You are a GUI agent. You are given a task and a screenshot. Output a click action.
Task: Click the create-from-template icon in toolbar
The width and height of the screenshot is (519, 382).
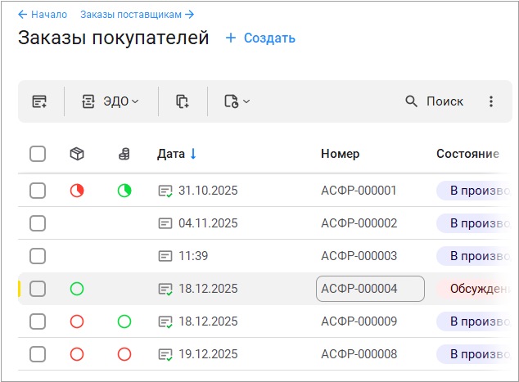(39, 101)
